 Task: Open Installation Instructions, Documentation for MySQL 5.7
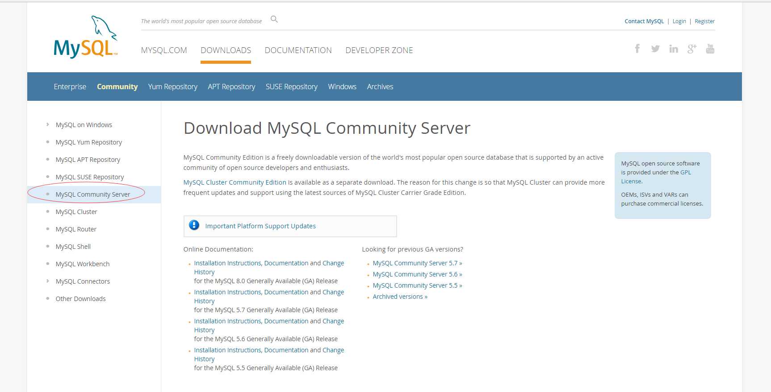[251, 292]
